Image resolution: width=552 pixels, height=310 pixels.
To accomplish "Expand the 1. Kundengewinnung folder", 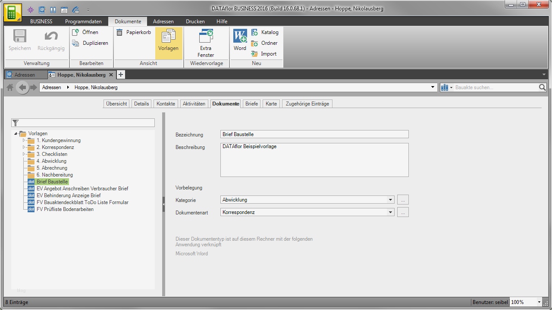I will coord(24,140).
